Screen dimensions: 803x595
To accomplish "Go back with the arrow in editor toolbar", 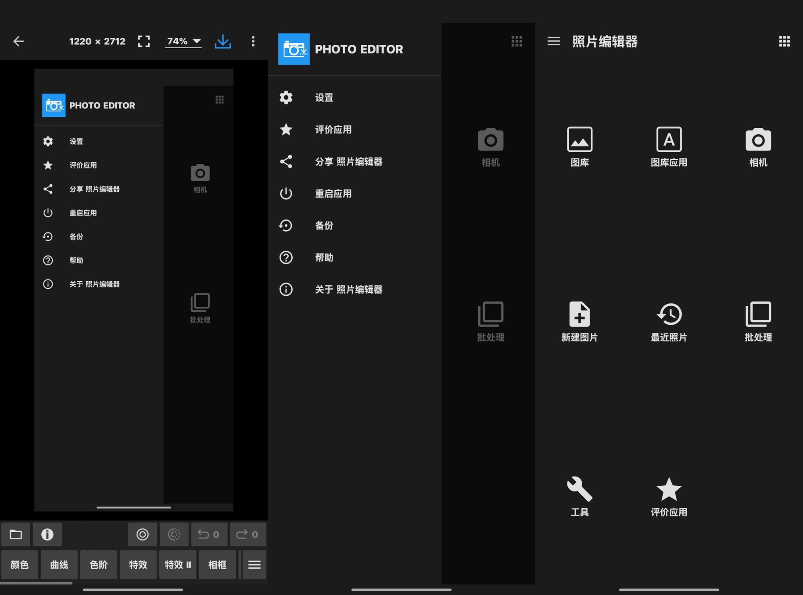I will (x=18, y=41).
